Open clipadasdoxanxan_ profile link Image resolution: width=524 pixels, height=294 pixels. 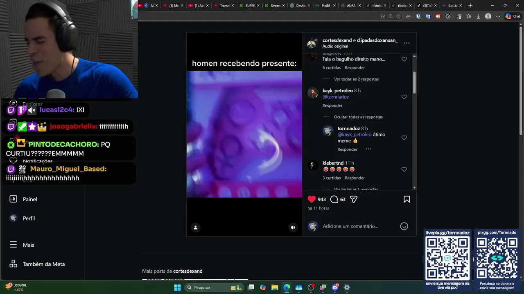377,40
